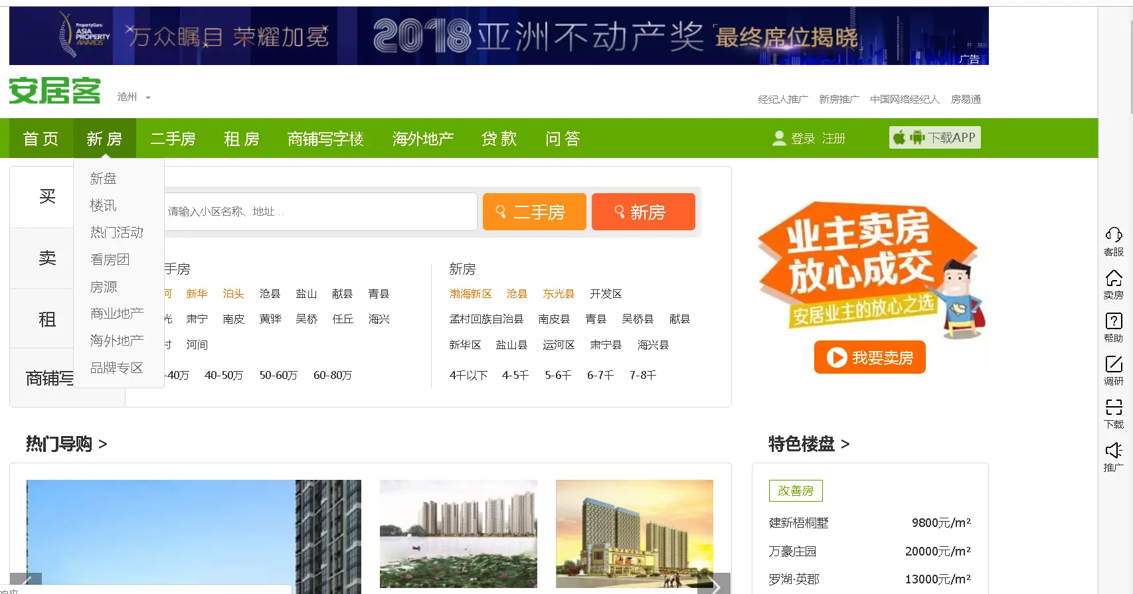The image size is (1133, 594).
Task: Select 楼讯 in the dropdown menu
Action: [x=103, y=206]
